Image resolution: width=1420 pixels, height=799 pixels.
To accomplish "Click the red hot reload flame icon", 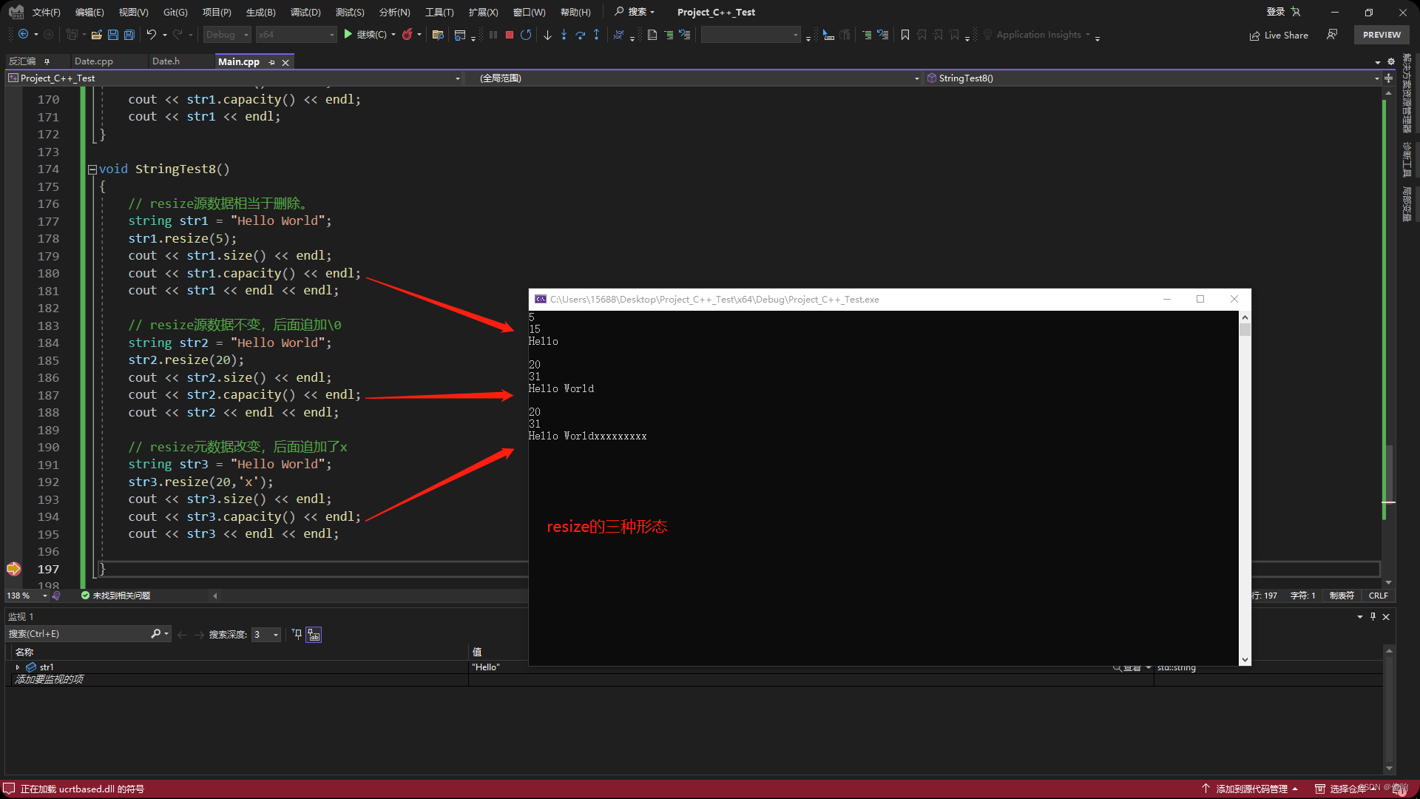I will 407,35.
